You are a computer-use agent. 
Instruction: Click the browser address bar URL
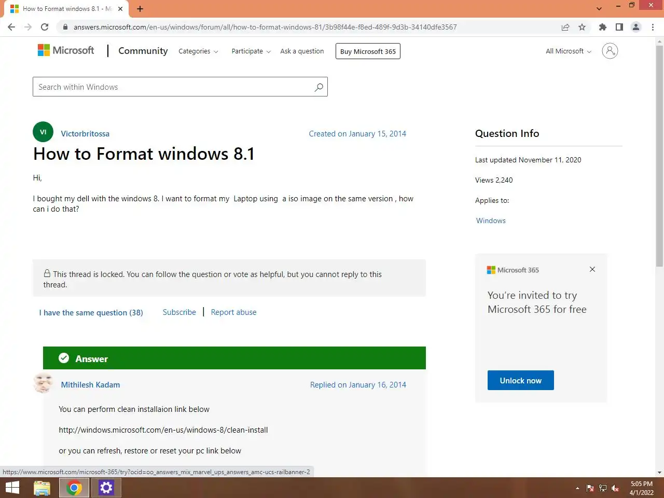point(265,27)
